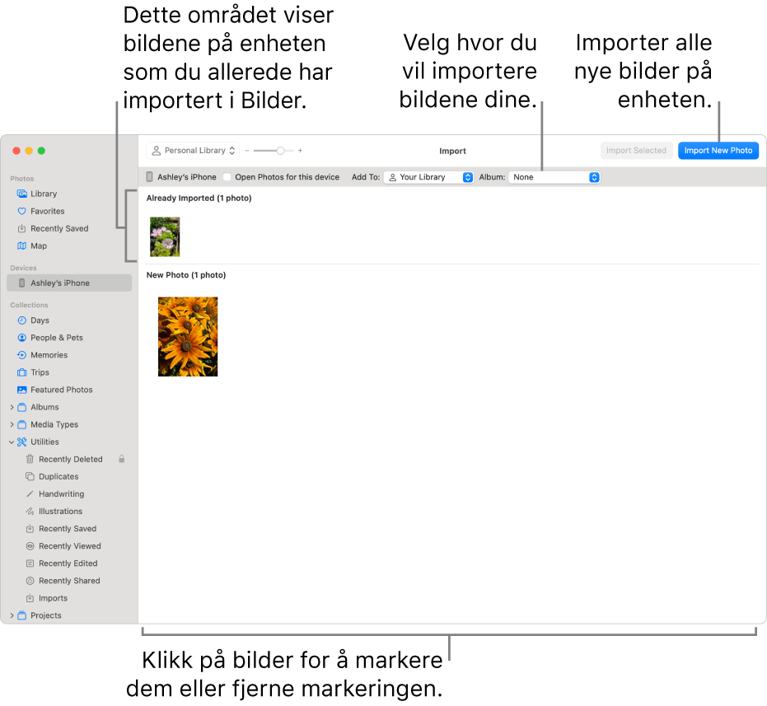This screenshot has height=706, width=767.
Task: Click the lock icon beside Recently Deleted
Action: [122, 459]
